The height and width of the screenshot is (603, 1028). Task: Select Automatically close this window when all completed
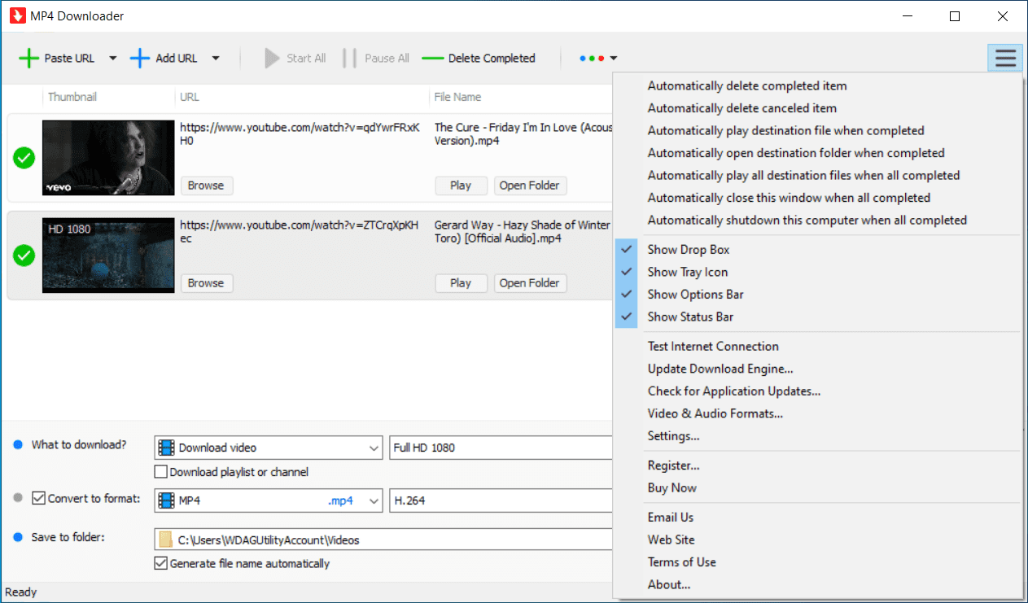pos(817,198)
